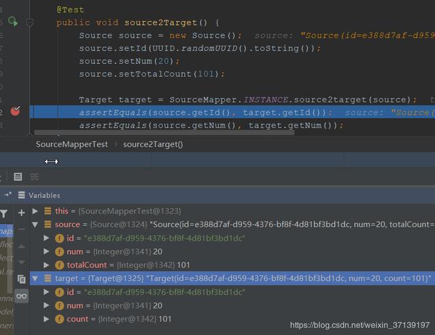Expand the 'this' variable node
The width and height of the screenshot is (435, 335).
(x=35, y=211)
